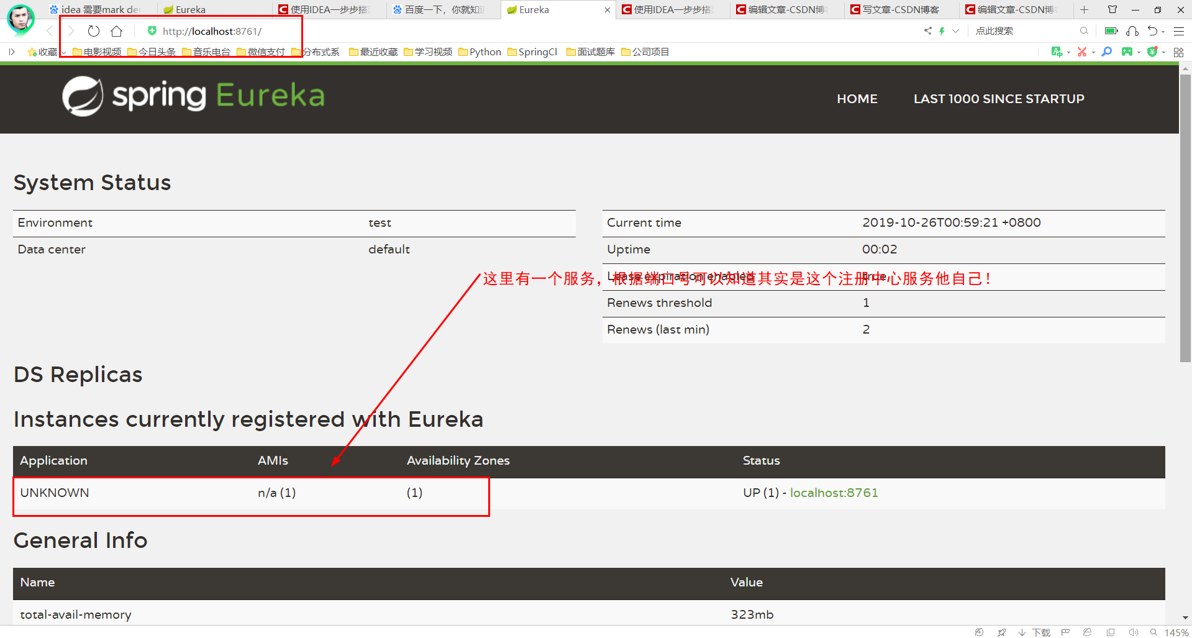The image size is (1192, 638).
Task: Close the active Eureka tab
Action: 607,10
